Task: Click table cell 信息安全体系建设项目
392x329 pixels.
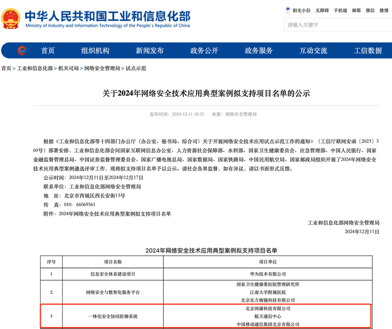Action: click(x=113, y=274)
